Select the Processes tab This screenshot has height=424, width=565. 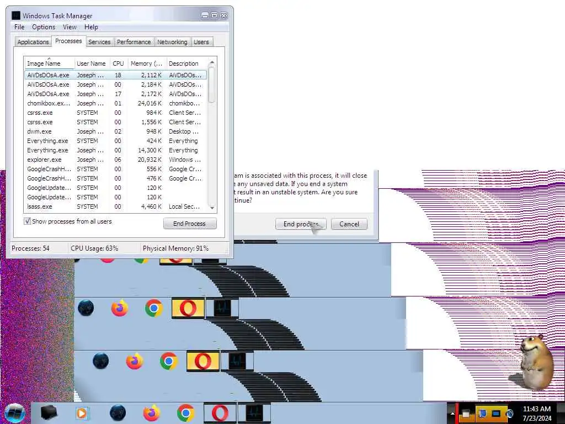point(68,41)
